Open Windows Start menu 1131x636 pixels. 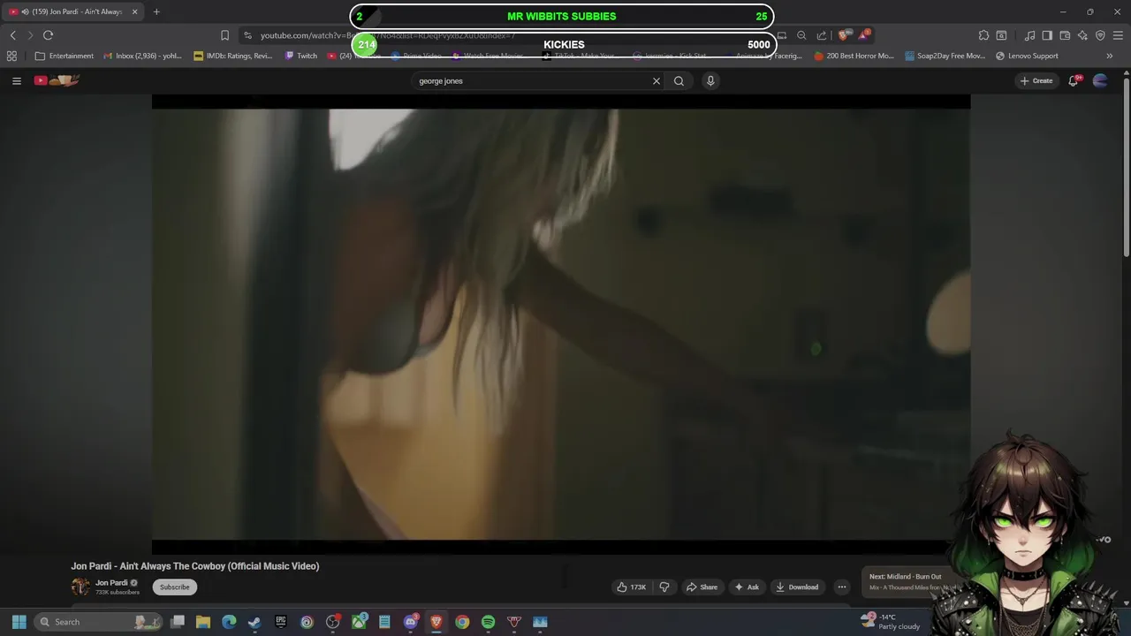tap(19, 622)
